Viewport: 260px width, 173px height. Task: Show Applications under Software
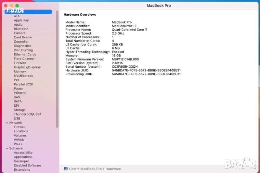(23, 157)
